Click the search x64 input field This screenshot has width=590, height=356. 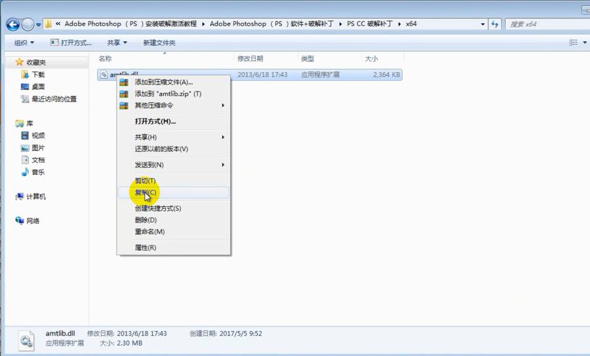(547, 24)
